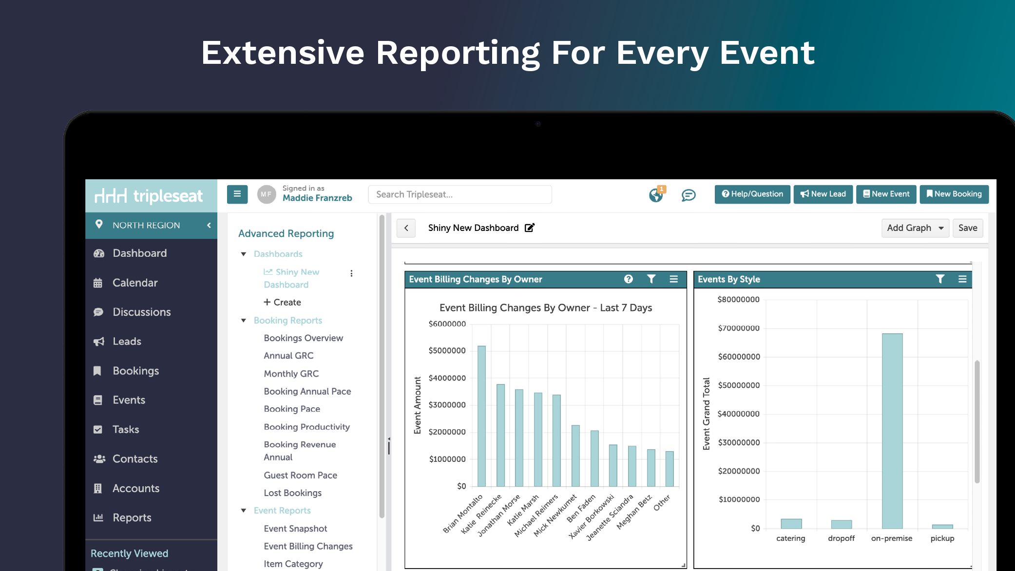Filter the Events By Style graph
Viewport: 1015px width, 571px height.
pyautogui.click(x=940, y=279)
